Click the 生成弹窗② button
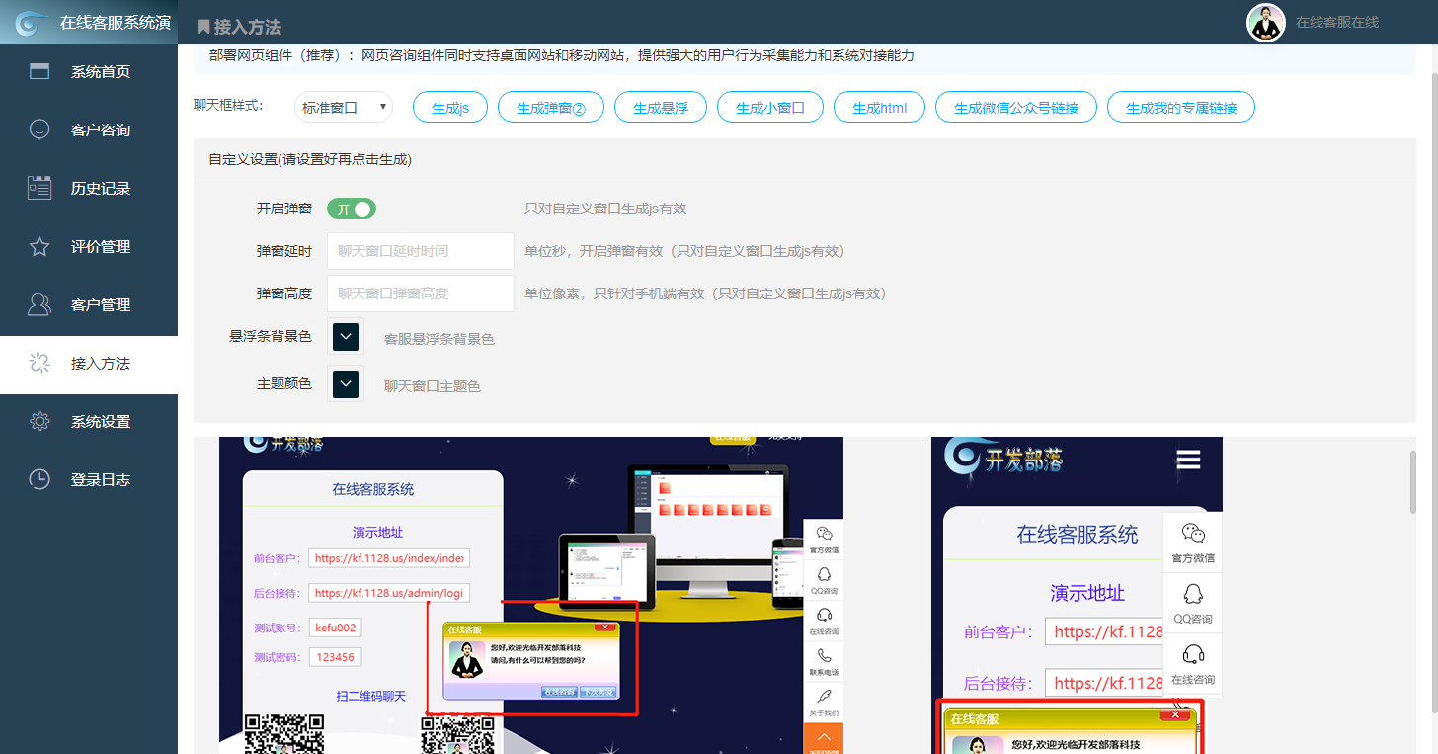Screen dimensions: 1438x754 (x=551, y=108)
